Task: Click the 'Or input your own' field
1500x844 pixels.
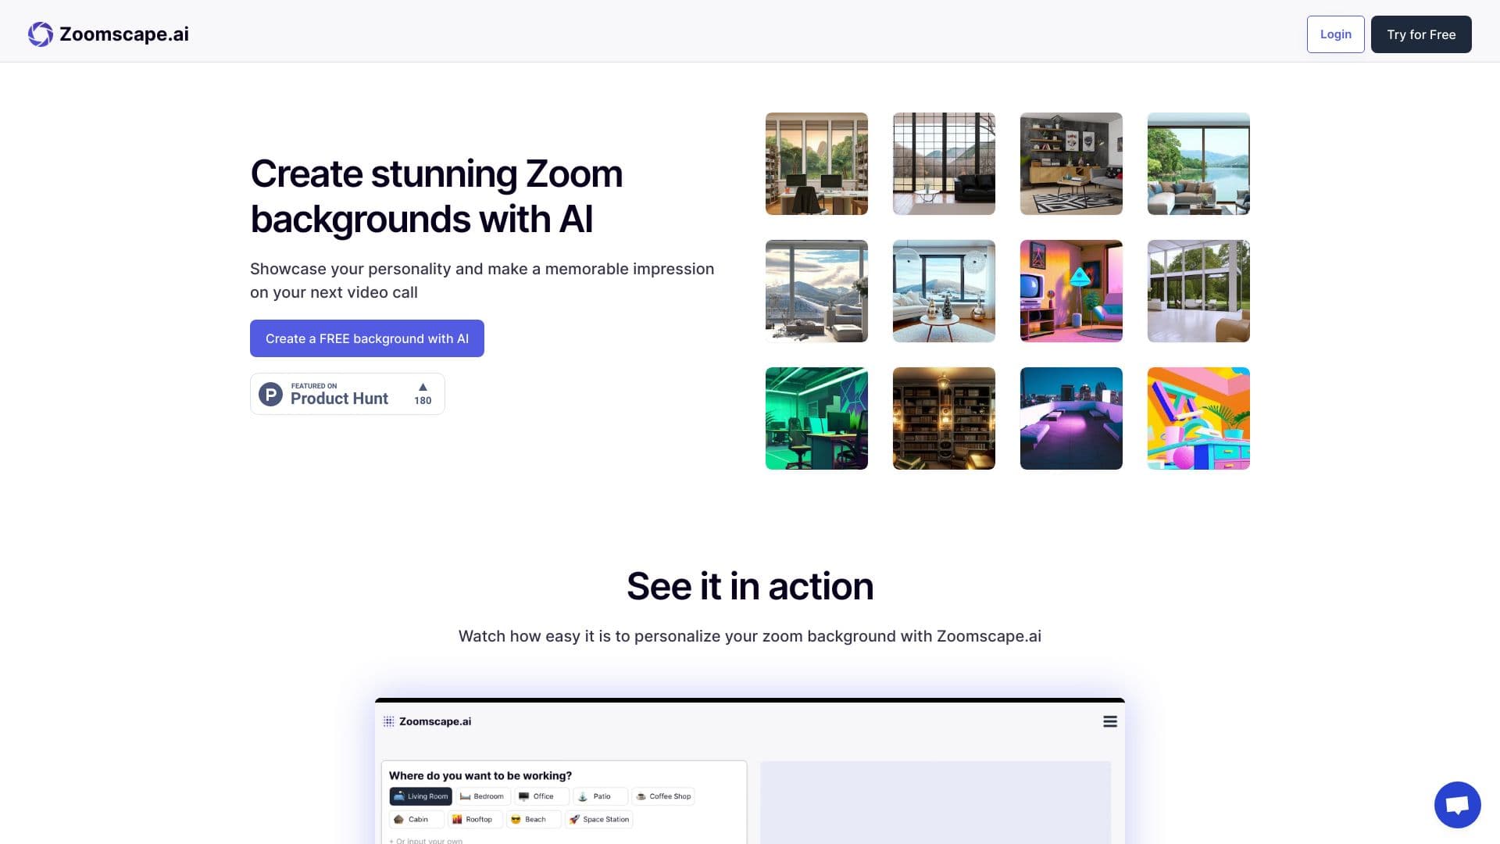Action: coord(426,841)
